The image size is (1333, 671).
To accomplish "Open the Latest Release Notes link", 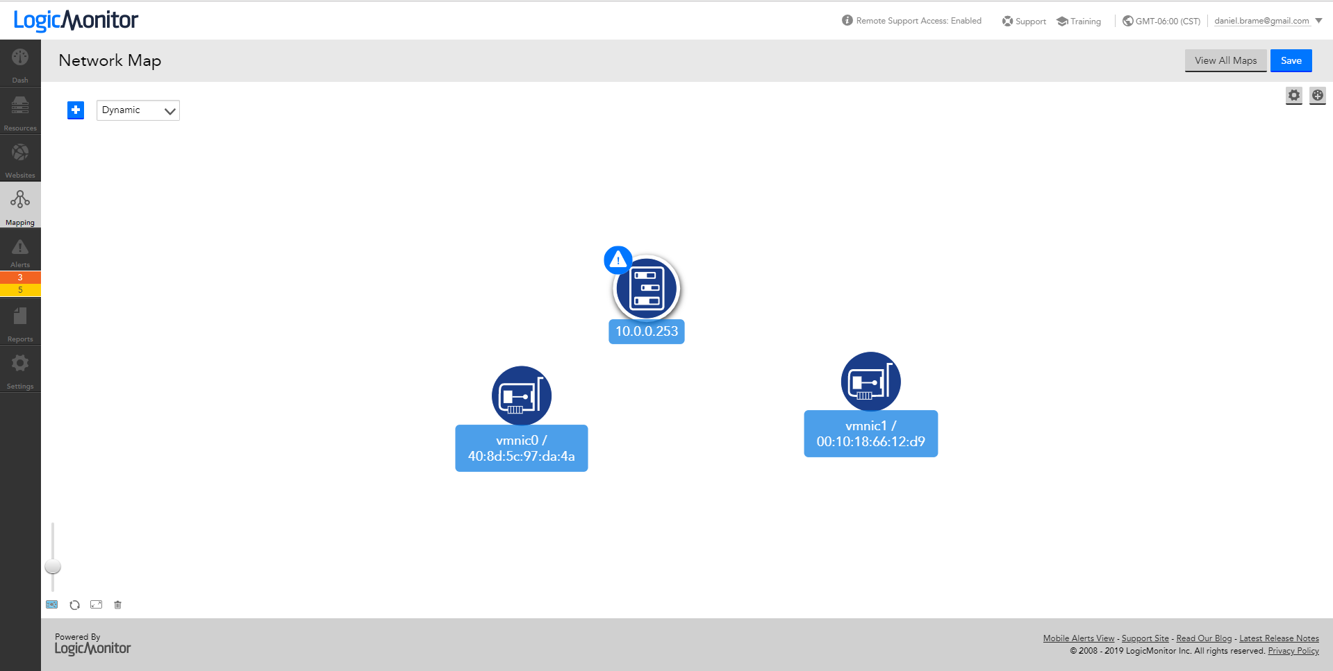I will click(1279, 638).
